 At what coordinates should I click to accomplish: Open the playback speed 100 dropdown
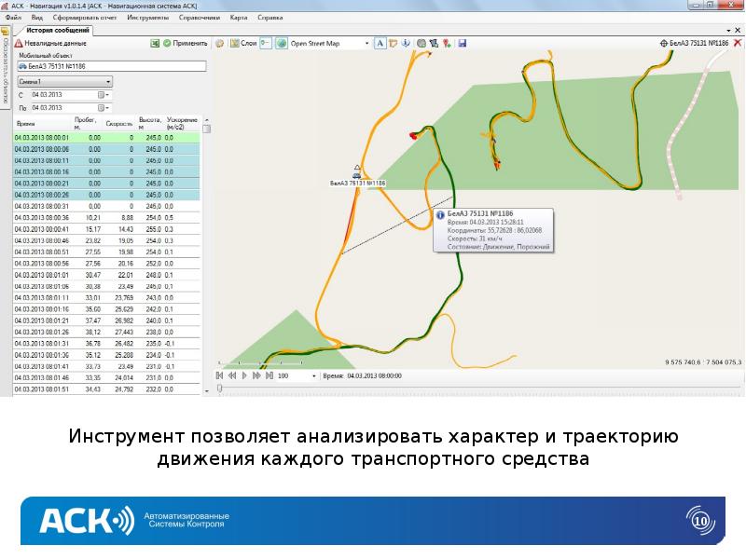(312, 376)
